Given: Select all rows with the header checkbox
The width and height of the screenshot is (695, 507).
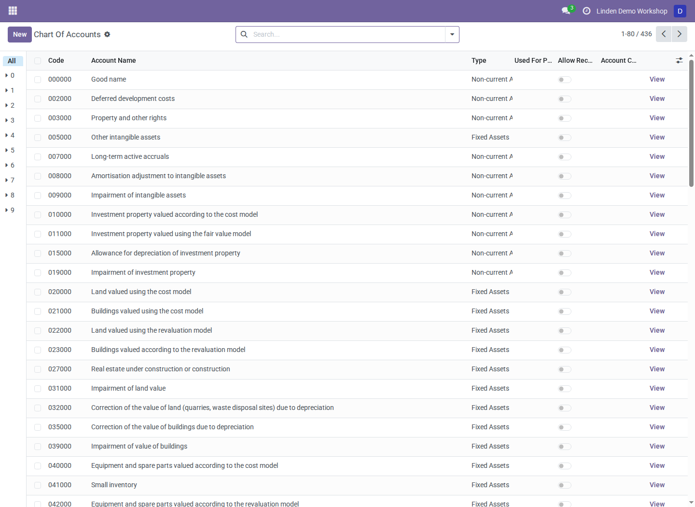Looking at the screenshot, I should point(38,61).
